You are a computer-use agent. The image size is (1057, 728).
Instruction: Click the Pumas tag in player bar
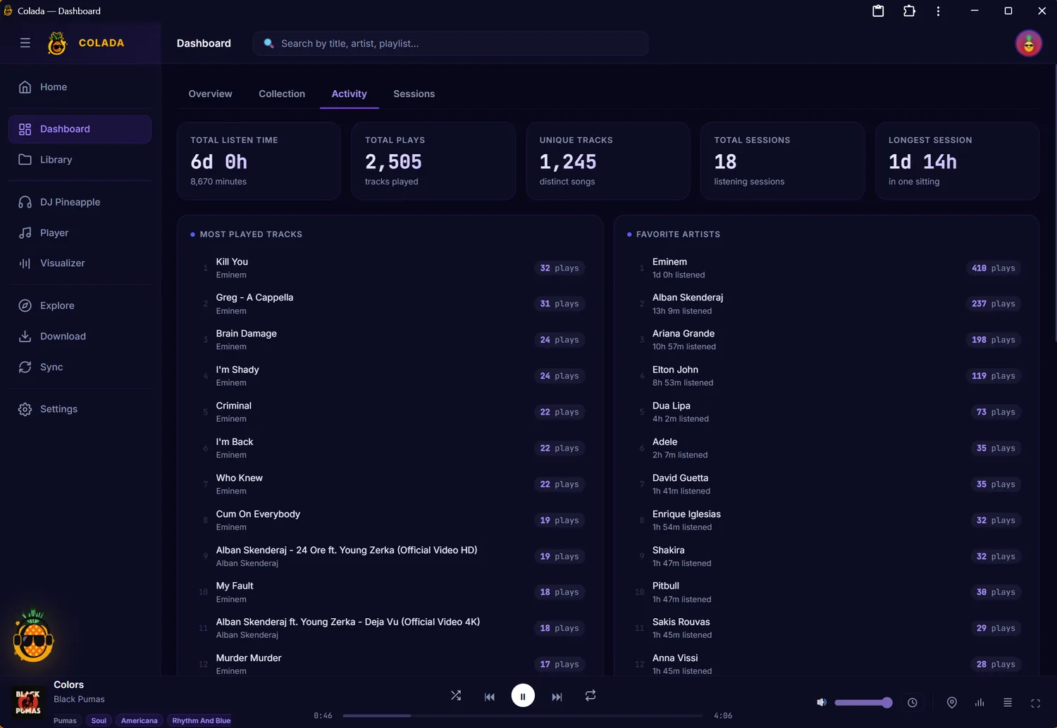click(x=65, y=720)
